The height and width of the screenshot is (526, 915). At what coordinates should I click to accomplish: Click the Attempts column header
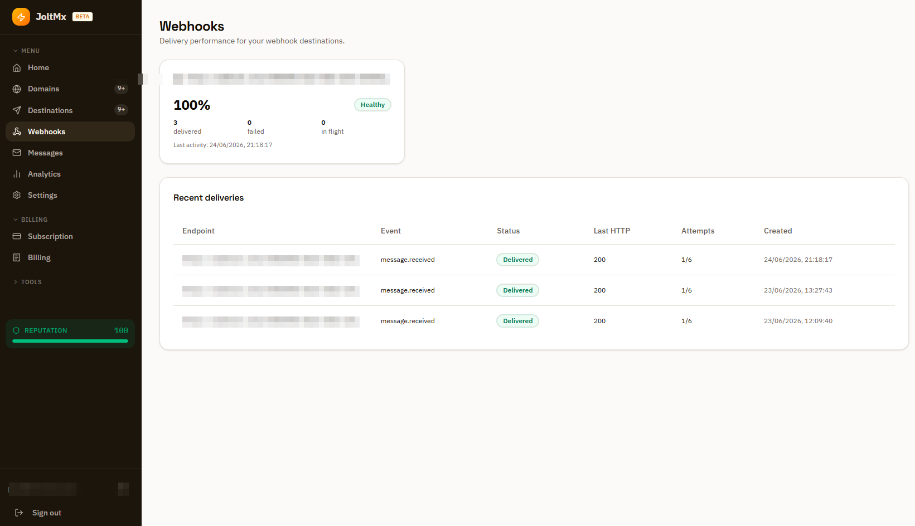pyautogui.click(x=698, y=231)
